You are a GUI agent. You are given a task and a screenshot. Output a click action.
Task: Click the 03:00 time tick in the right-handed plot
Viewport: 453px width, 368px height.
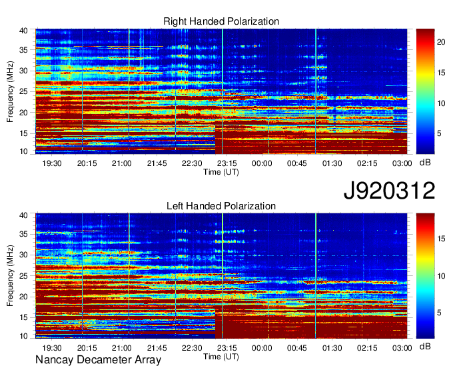pos(402,163)
